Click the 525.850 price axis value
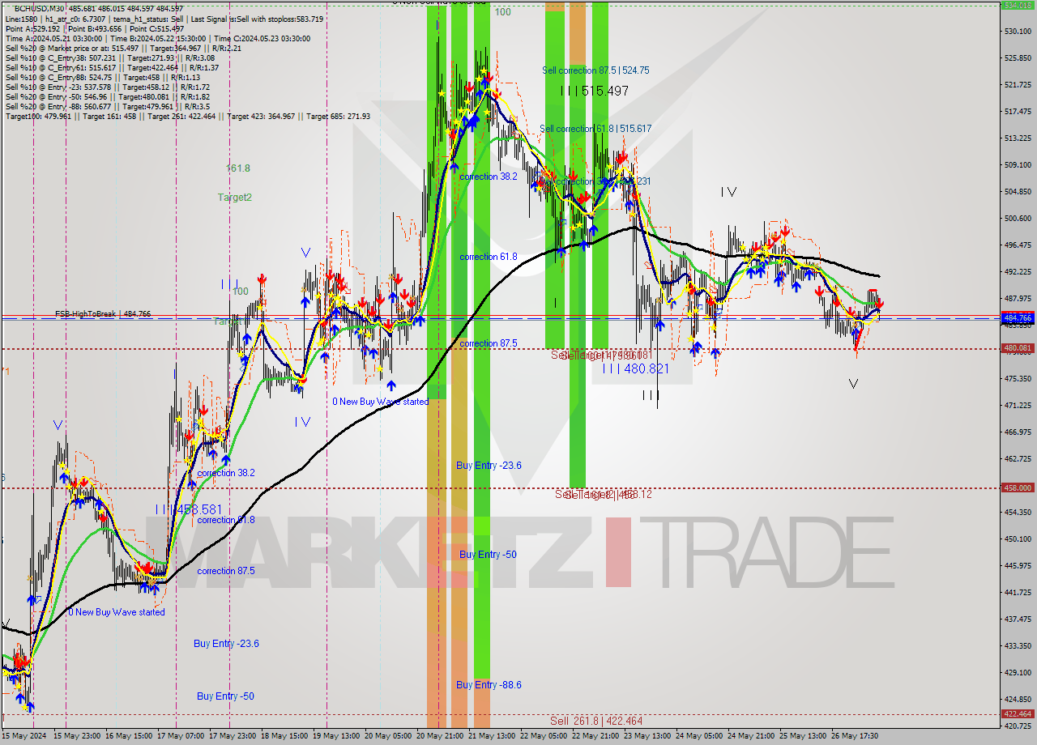Image resolution: width=1037 pixels, height=745 pixels. [x=1018, y=57]
